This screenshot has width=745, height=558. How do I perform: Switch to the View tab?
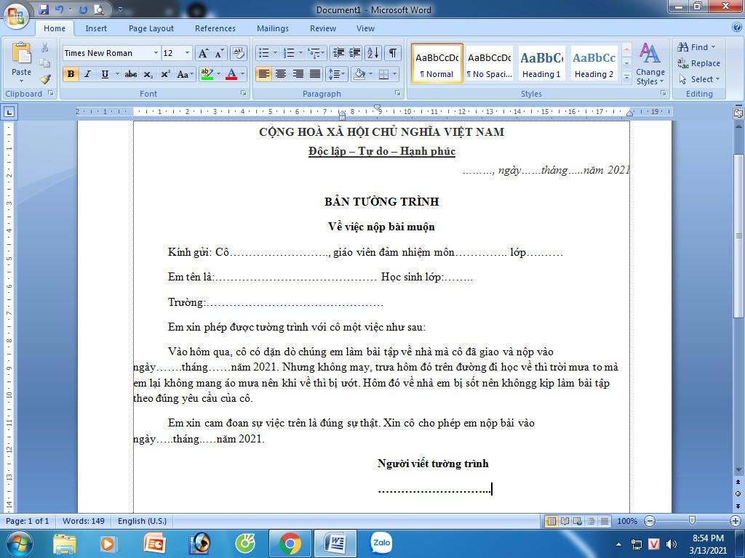click(365, 28)
